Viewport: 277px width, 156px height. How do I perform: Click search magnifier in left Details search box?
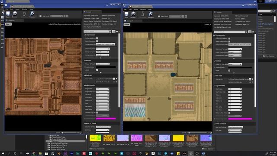110,32
